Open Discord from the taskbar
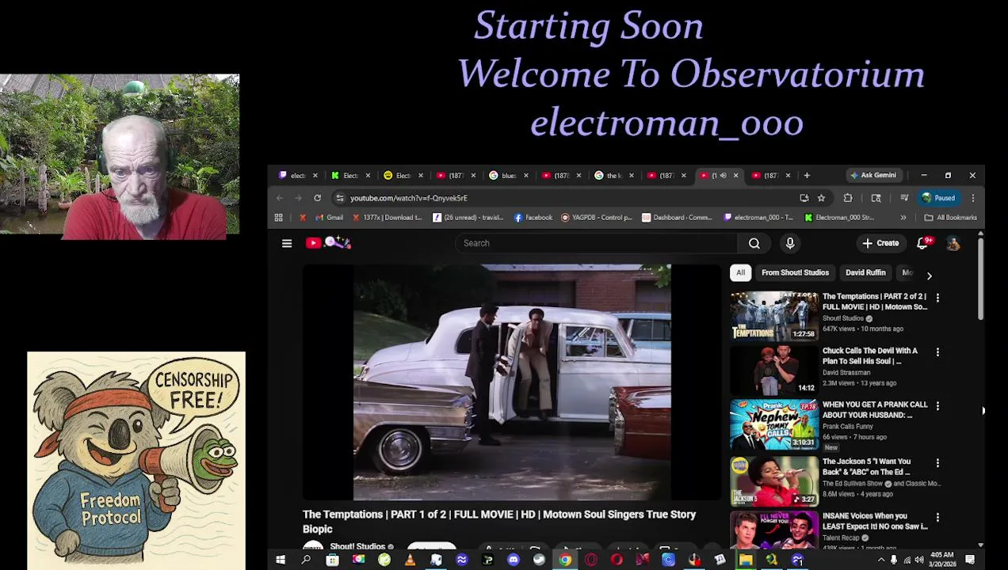The width and height of the screenshot is (1008, 570). pyautogui.click(x=514, y=560)
